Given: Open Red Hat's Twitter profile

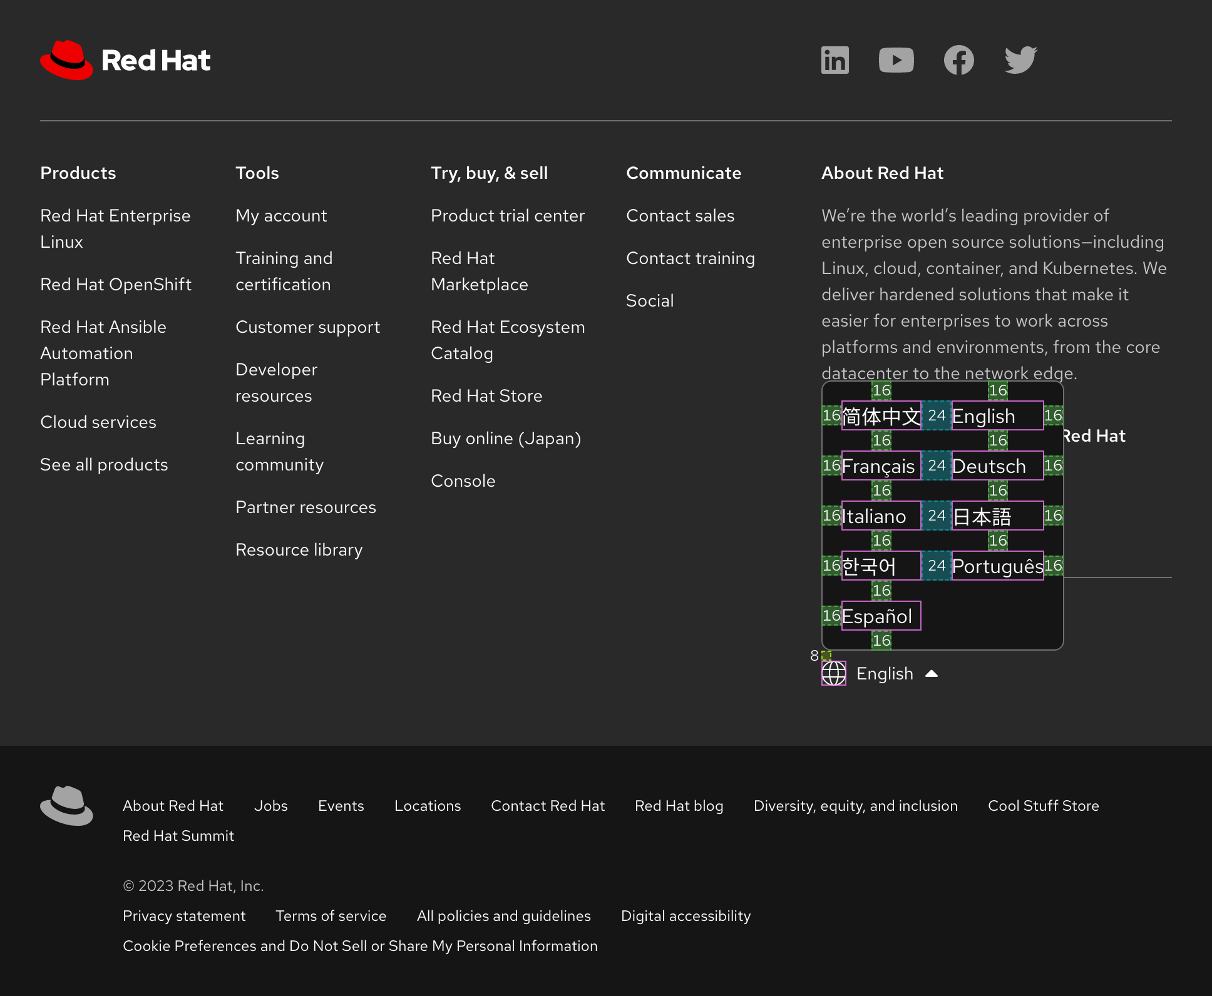Looking at the screenshot, I should pos(1020,60).
